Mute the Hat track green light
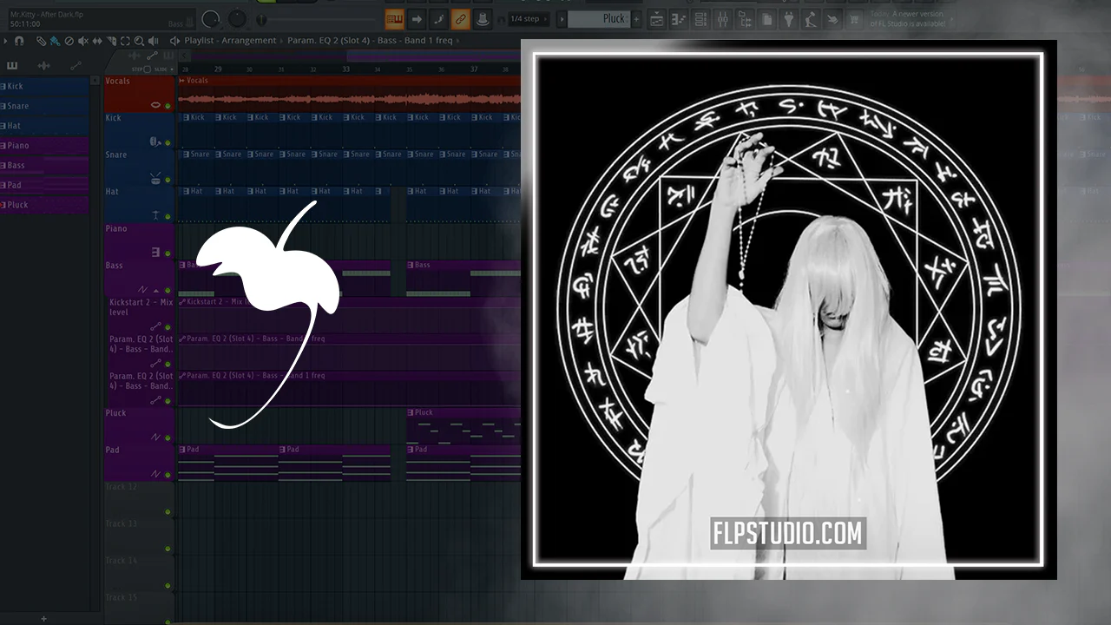The width and height of the screenshot is (1111, 625). pyautogui.click(x=168, y=216)
